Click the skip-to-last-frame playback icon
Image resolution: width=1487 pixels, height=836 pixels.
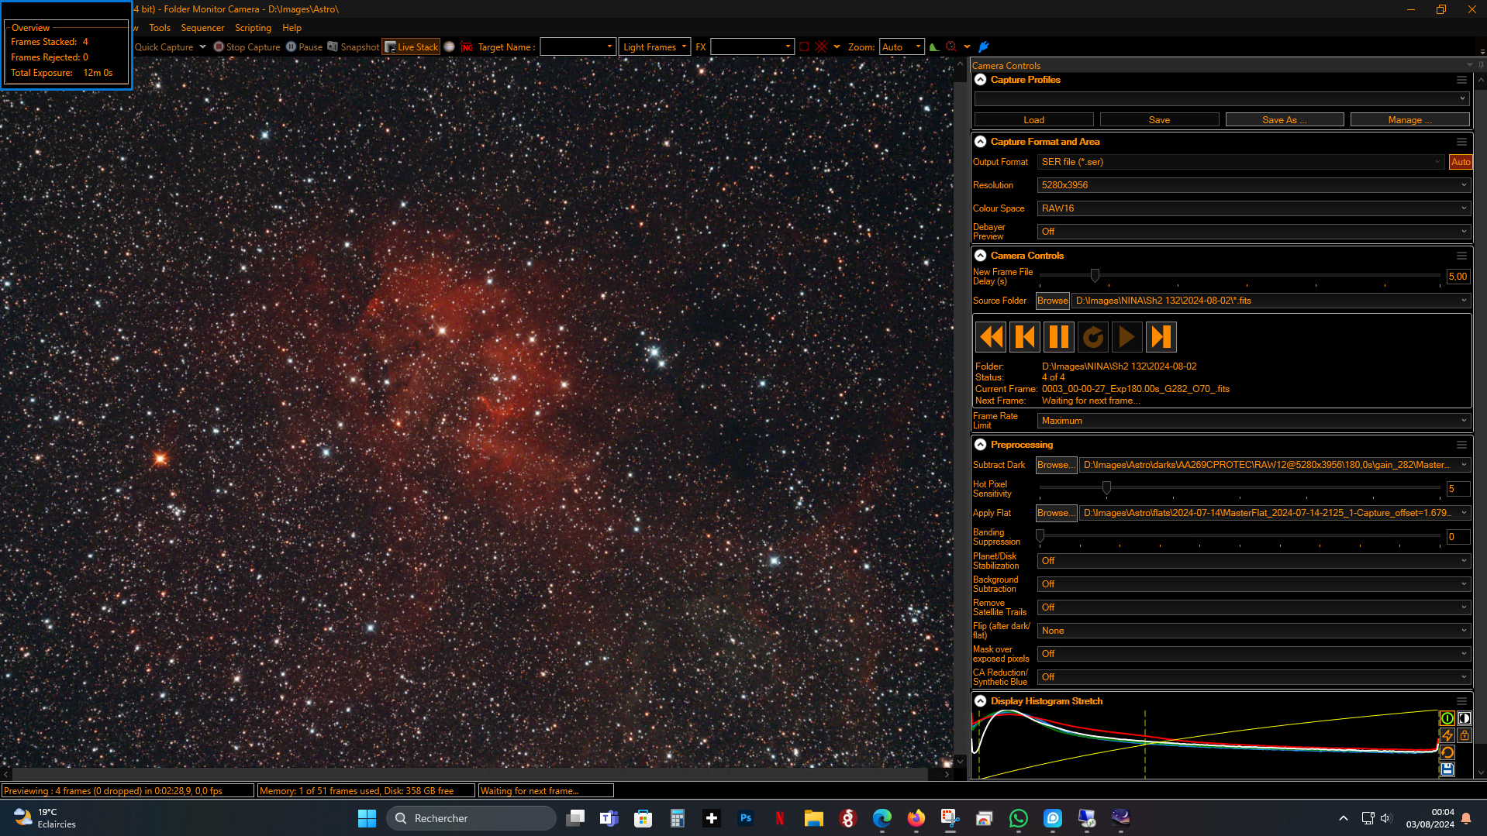click(1161, 337)
